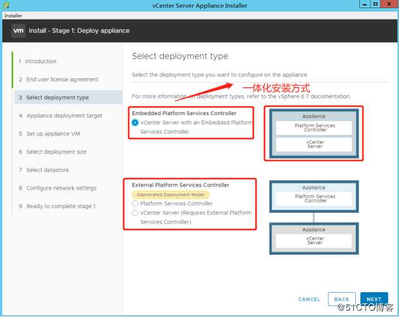Select vCenter Server with Embedded Platform Services Controller
Viewport: 399px width, 317px height.
click(135, 123)
